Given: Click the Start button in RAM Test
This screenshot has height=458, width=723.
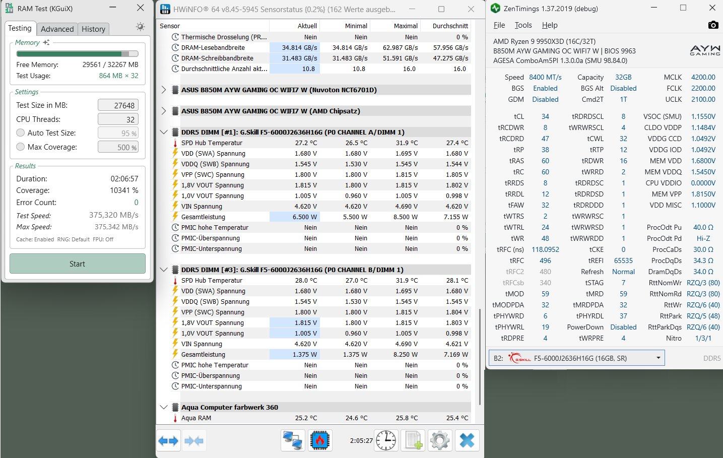Looking at the screenshot, I should coord(78,264).
